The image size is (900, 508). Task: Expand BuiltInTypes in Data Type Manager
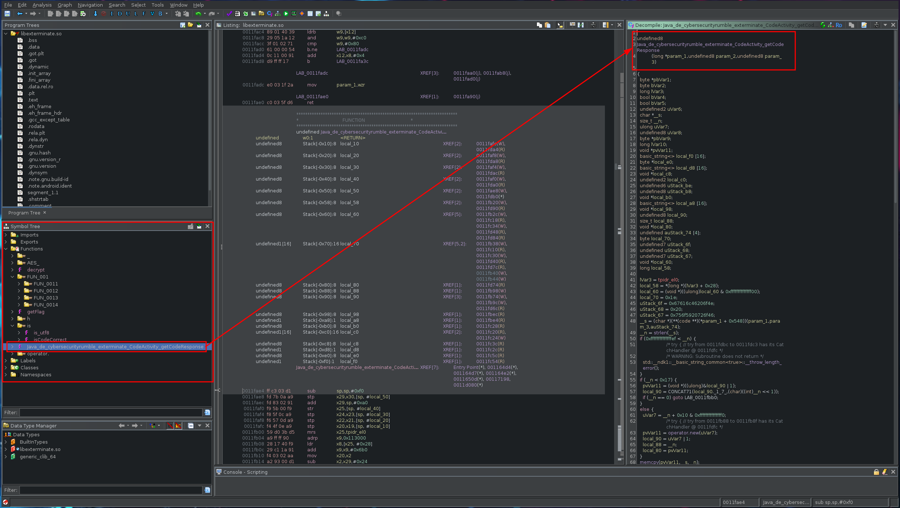click(x=6, y=442)
